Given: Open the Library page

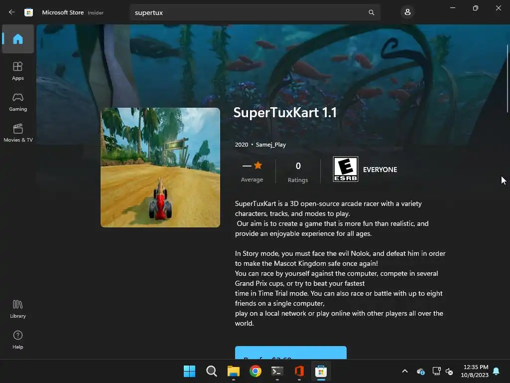Looking at the screenshot, I should (x=18, y=309).
